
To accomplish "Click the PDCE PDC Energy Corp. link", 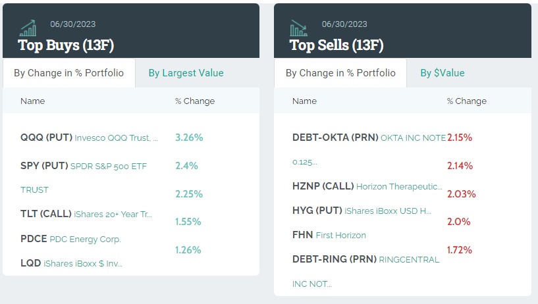I will [71, 239].
